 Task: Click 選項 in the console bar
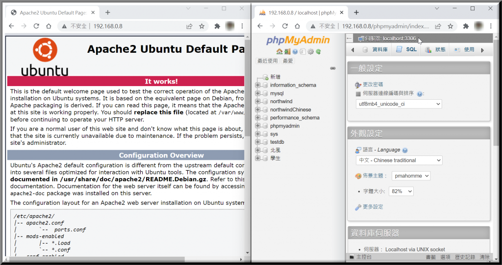point(445,257)
